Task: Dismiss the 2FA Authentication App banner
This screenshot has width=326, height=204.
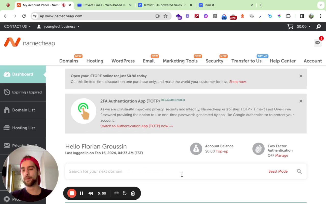Action: [301, 101]
